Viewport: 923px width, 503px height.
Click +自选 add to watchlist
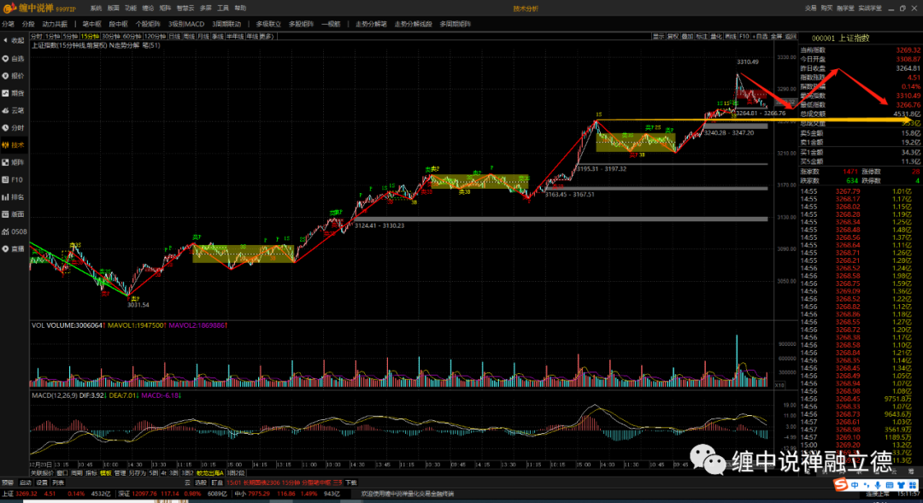(x=760, y=37)
